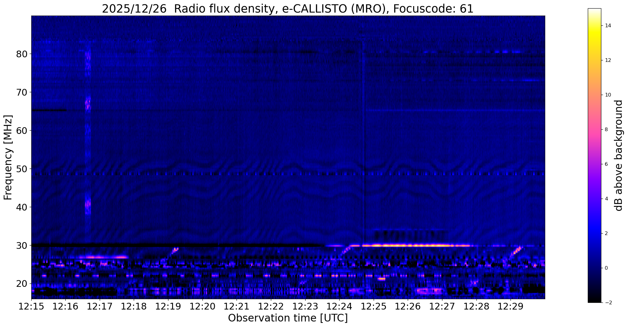
Task: Click the colorbar tick label 12
Action: [x=607, y=60]
